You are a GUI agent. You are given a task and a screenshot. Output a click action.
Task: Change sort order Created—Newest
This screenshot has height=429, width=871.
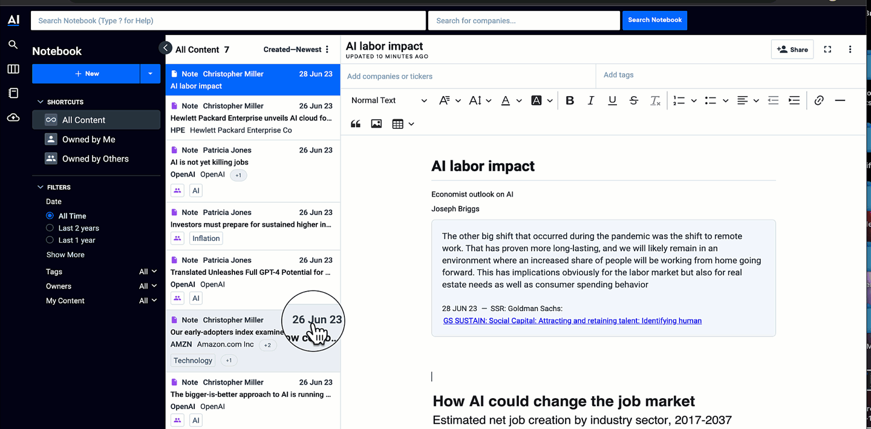[x=292, y=50]
